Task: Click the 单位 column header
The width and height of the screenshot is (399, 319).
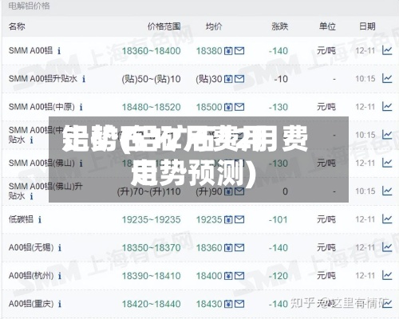Action: 327,26
